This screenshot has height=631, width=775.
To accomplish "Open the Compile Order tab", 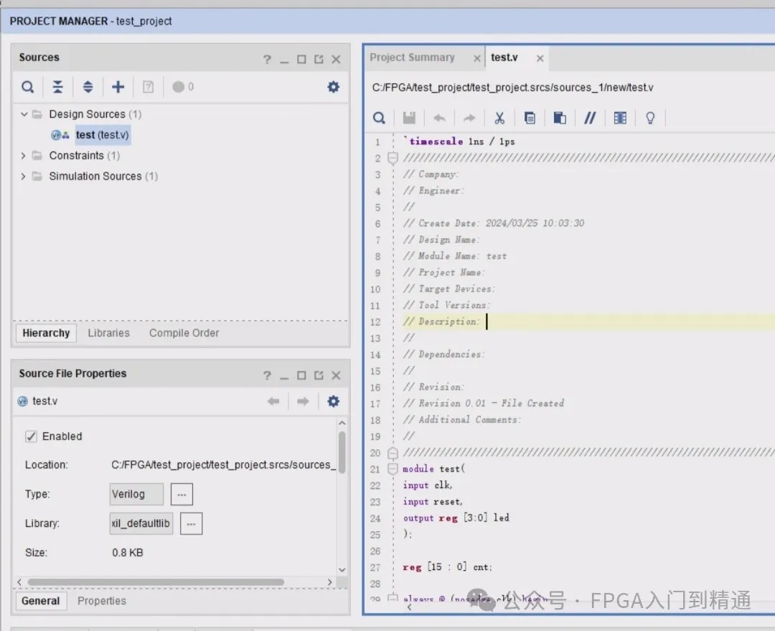I will [x=184, y=333].
